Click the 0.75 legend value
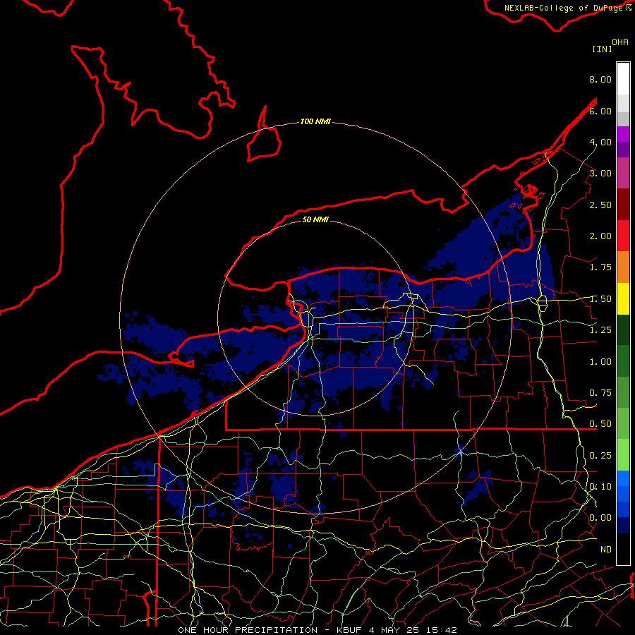The image size is (635, 635). click(x=600, y=393)
